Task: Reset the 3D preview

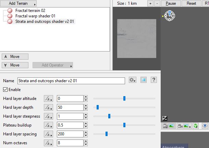Action: click(192, 3)
